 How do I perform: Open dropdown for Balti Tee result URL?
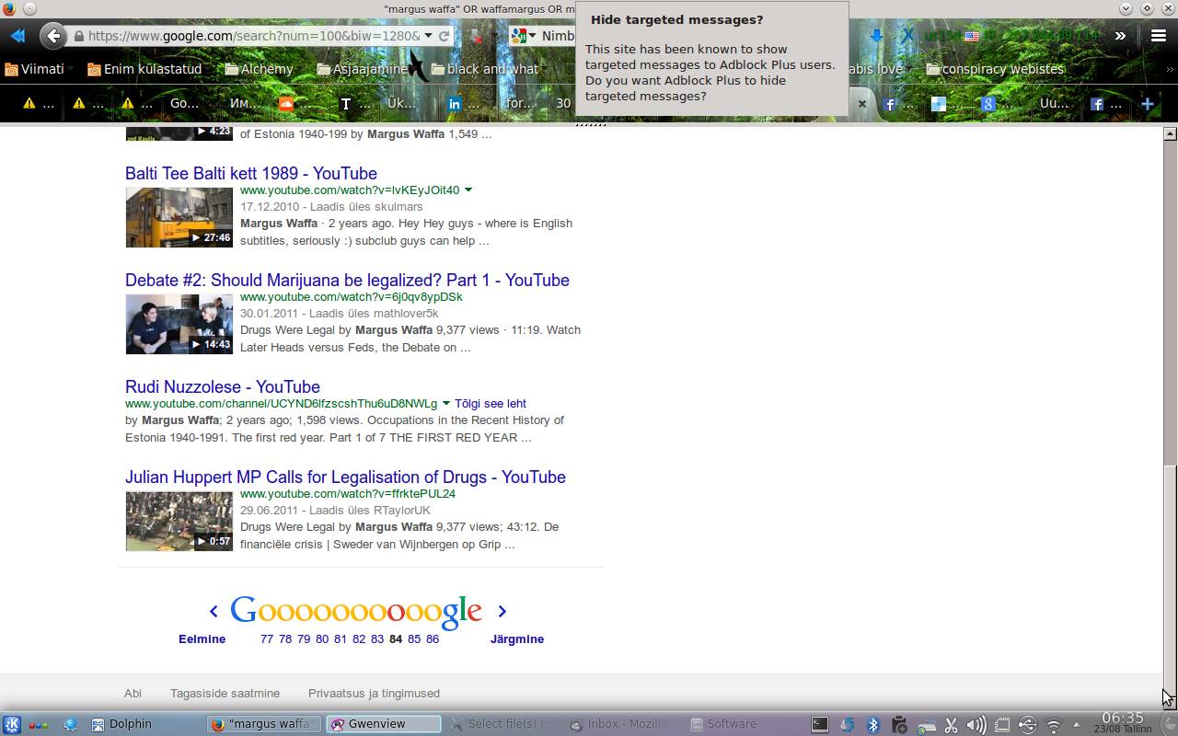[x=468, y=190]
